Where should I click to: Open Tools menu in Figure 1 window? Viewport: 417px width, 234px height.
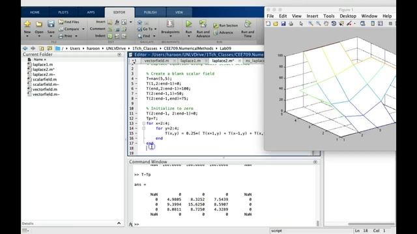point(329,16)
